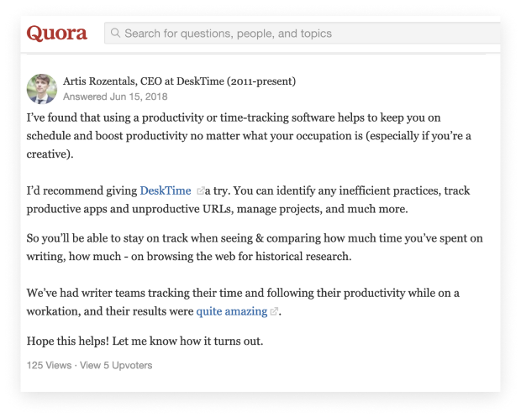Click View 5 Upvoters
This screenshot has height=417, width=521.
pyautogui.click(x=116, y=365)
